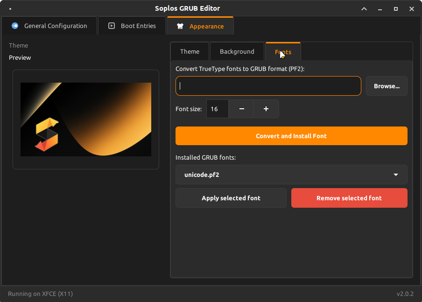Click Convert and Install Font
The height and width of the screenshot is (302, 422).
click(x=291, y=136)
